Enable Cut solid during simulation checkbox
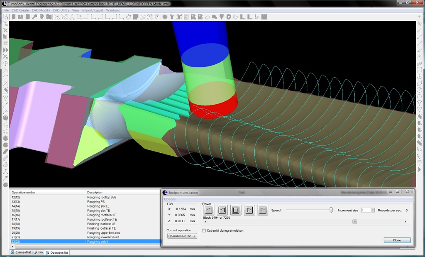Screen dimensions: 425x257 click(204, 230)
